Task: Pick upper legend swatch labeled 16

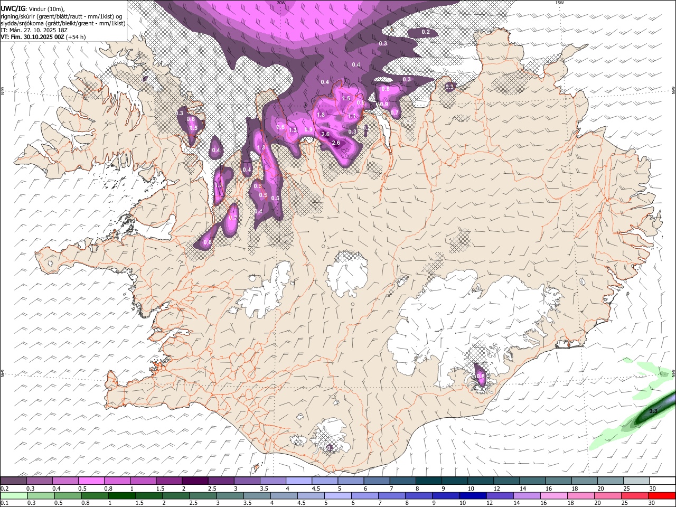Action: coord(558,481)
